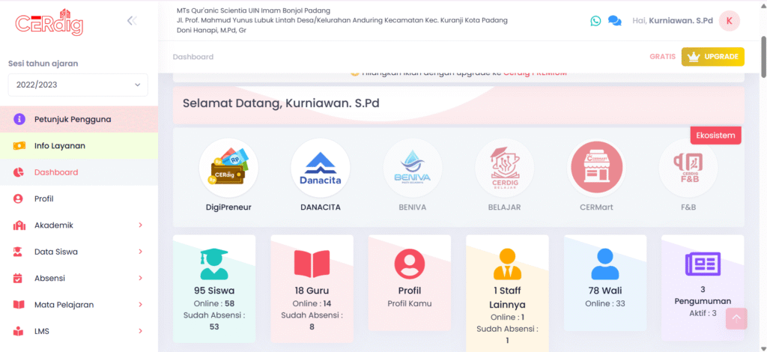Click the Hai, Kurniawan. S.Pd username
The width and height of the screenshot is (767, 352).
(x=673, y=21)
